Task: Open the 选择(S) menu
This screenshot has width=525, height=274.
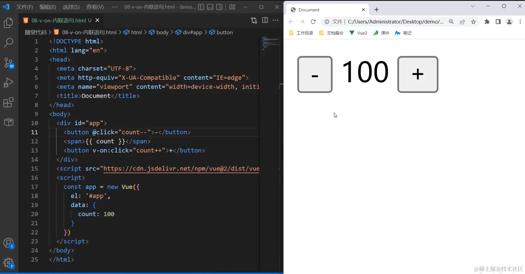Action: coord(71,7)
